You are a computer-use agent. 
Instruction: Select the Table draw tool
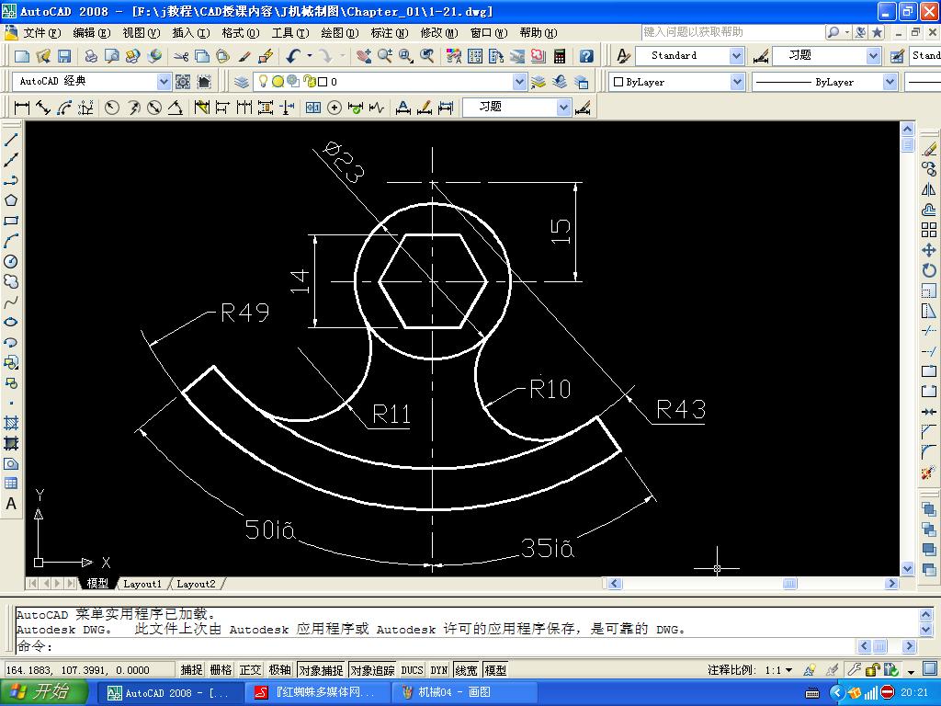(x=11, y=484)
